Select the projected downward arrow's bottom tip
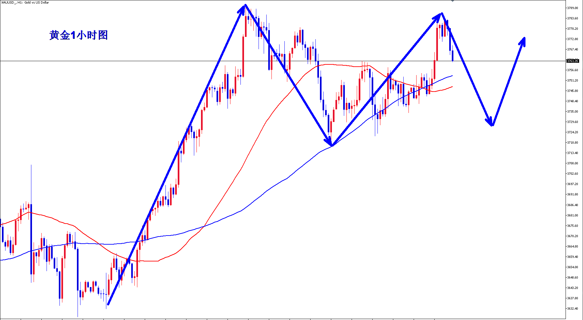583x320 pixels. (x=492, y=125)
